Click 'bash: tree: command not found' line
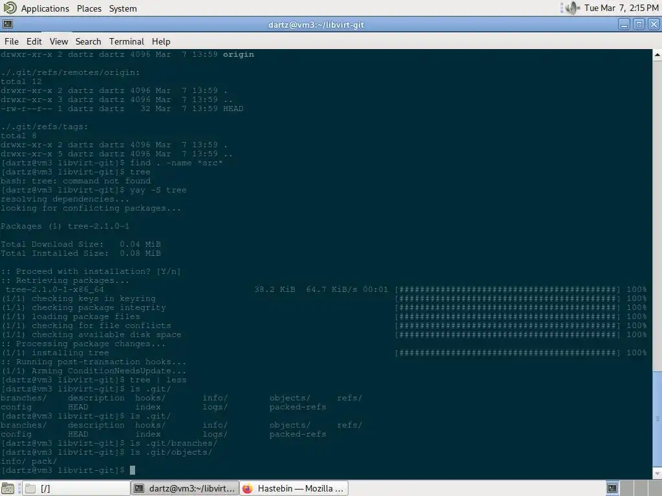The width and height of the screenshot is (662, 496). (76, 181)
